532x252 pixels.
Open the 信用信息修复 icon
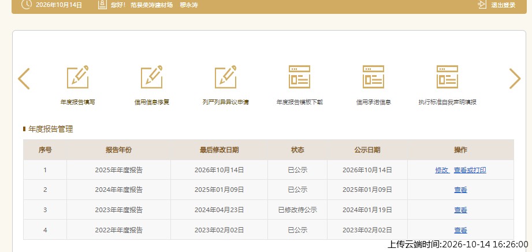(152, 77)
